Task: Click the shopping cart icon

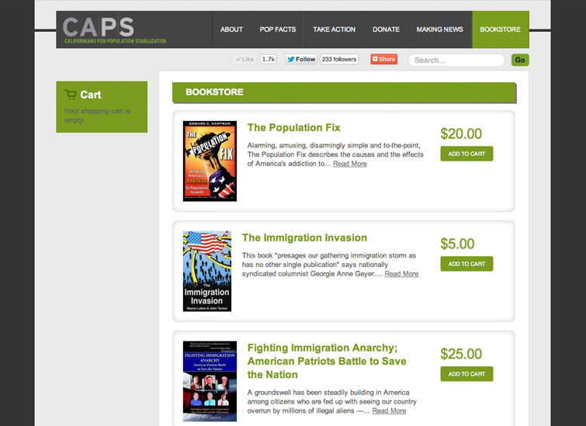Action: pos(71,95)
